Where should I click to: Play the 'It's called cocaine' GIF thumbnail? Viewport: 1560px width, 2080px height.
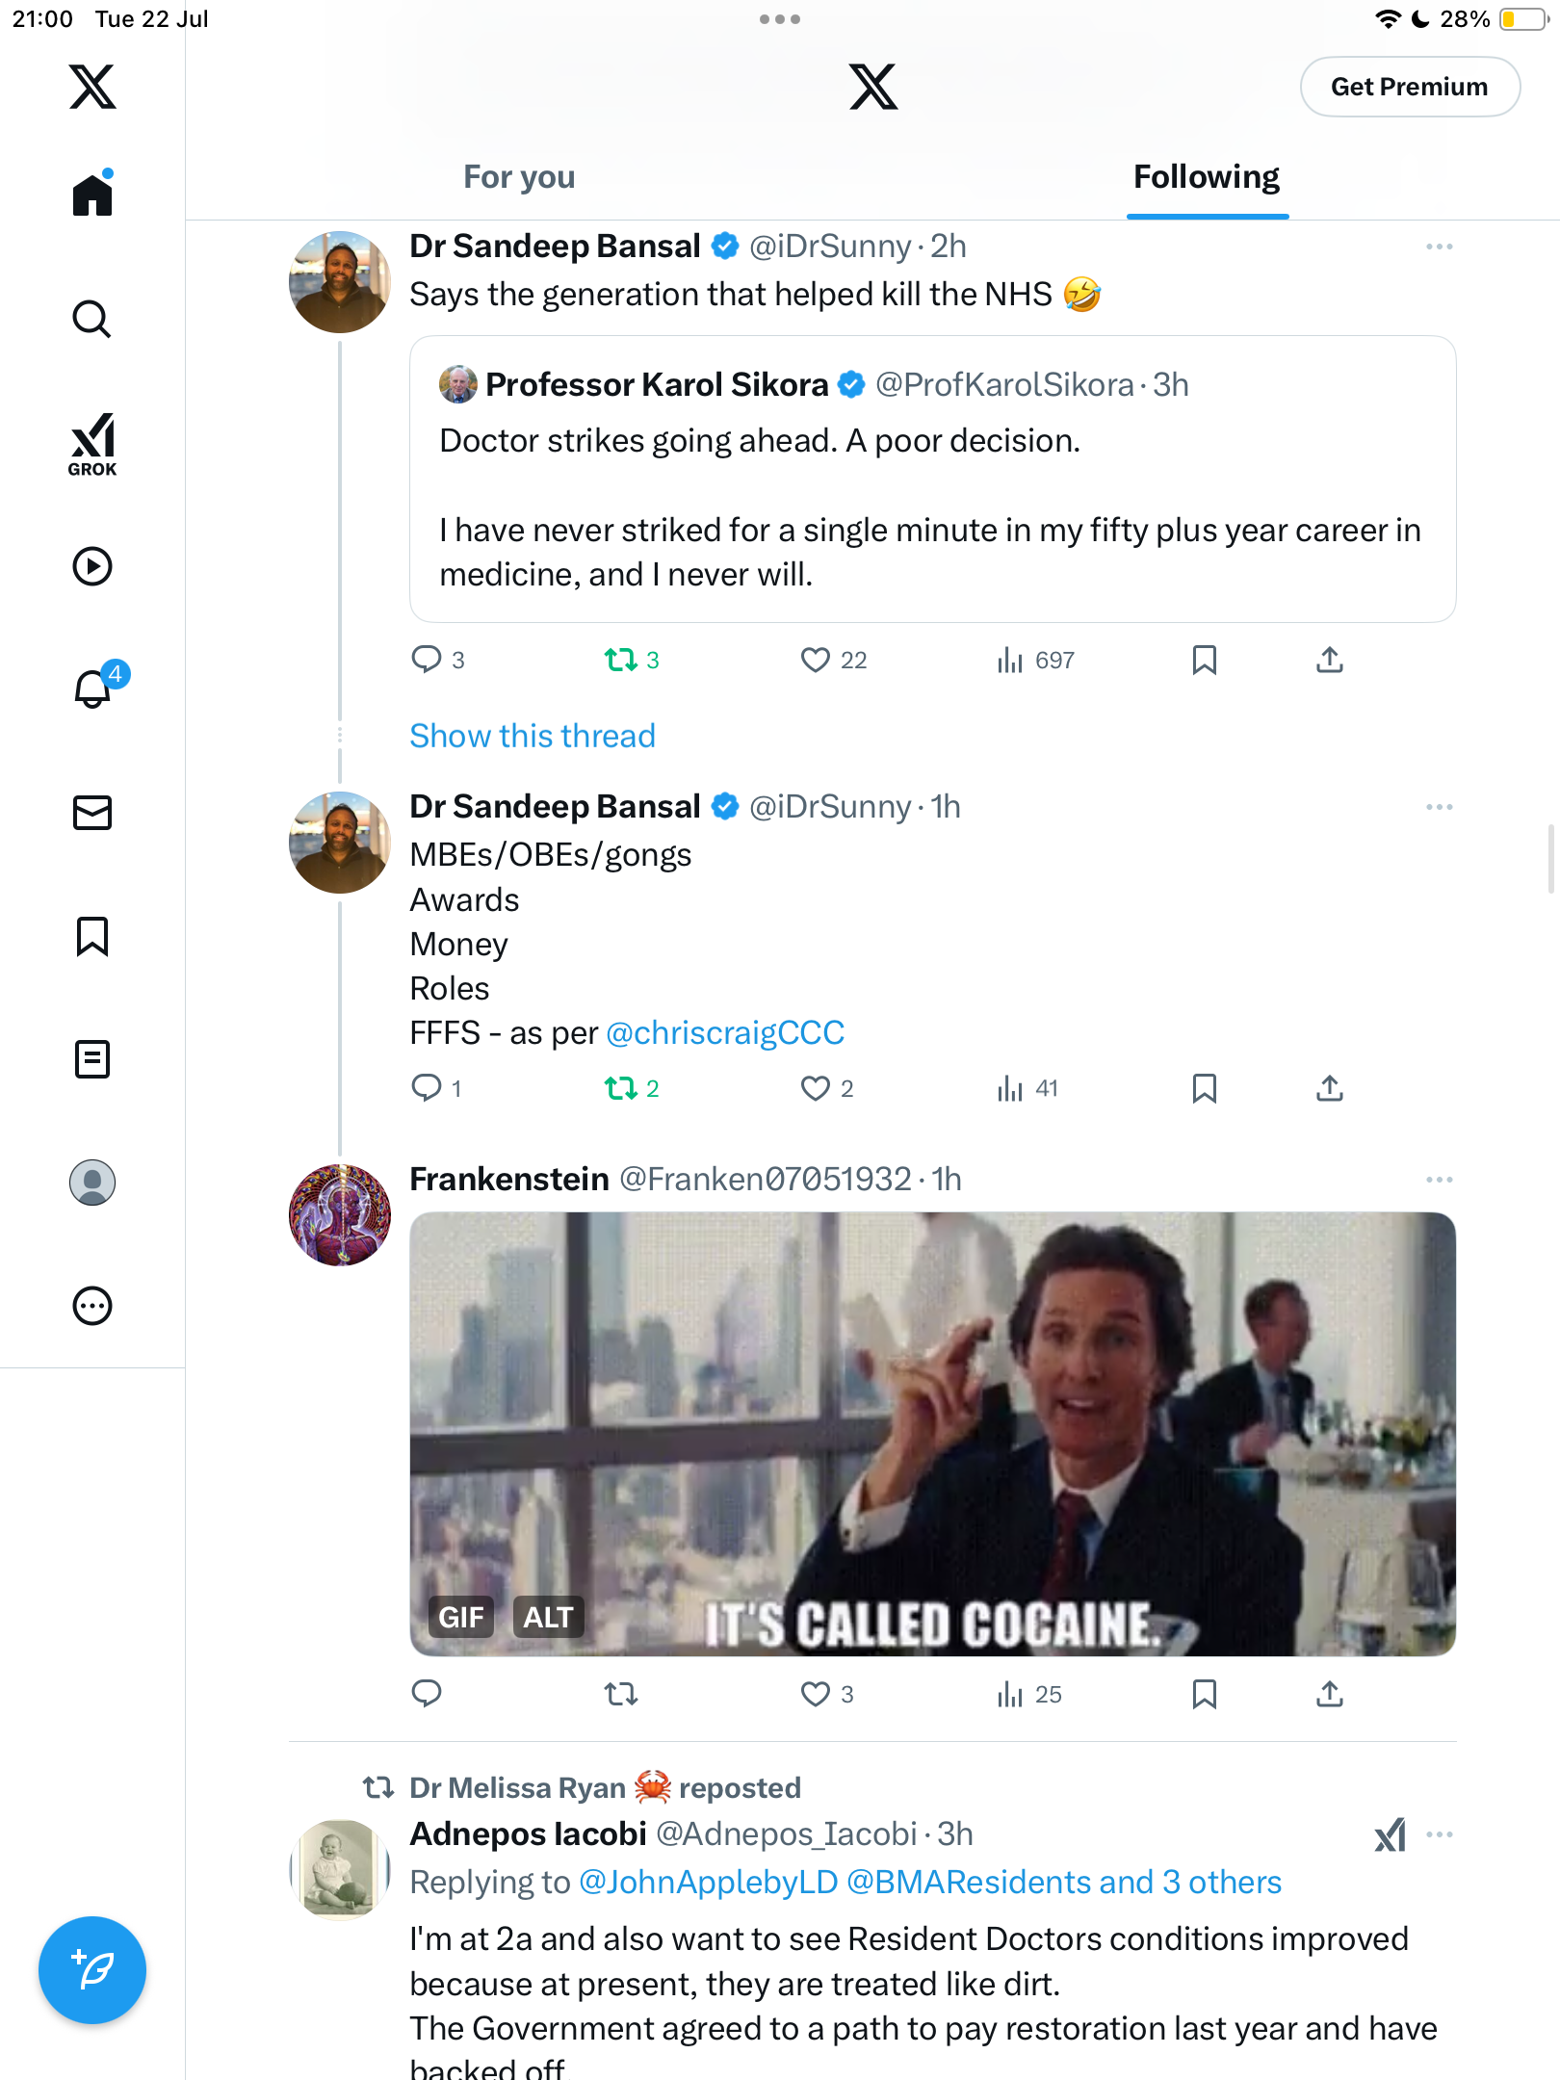(932, 1434)
